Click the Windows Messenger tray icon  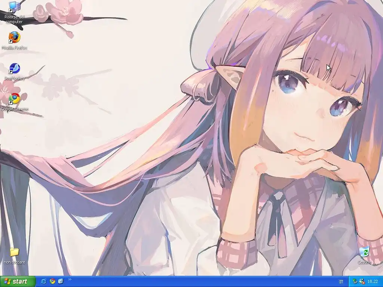pos(362,282)
